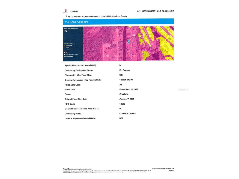Click the yellow X500 legend dot
Screen dimensions: 239x179
[x=65, y=45]
